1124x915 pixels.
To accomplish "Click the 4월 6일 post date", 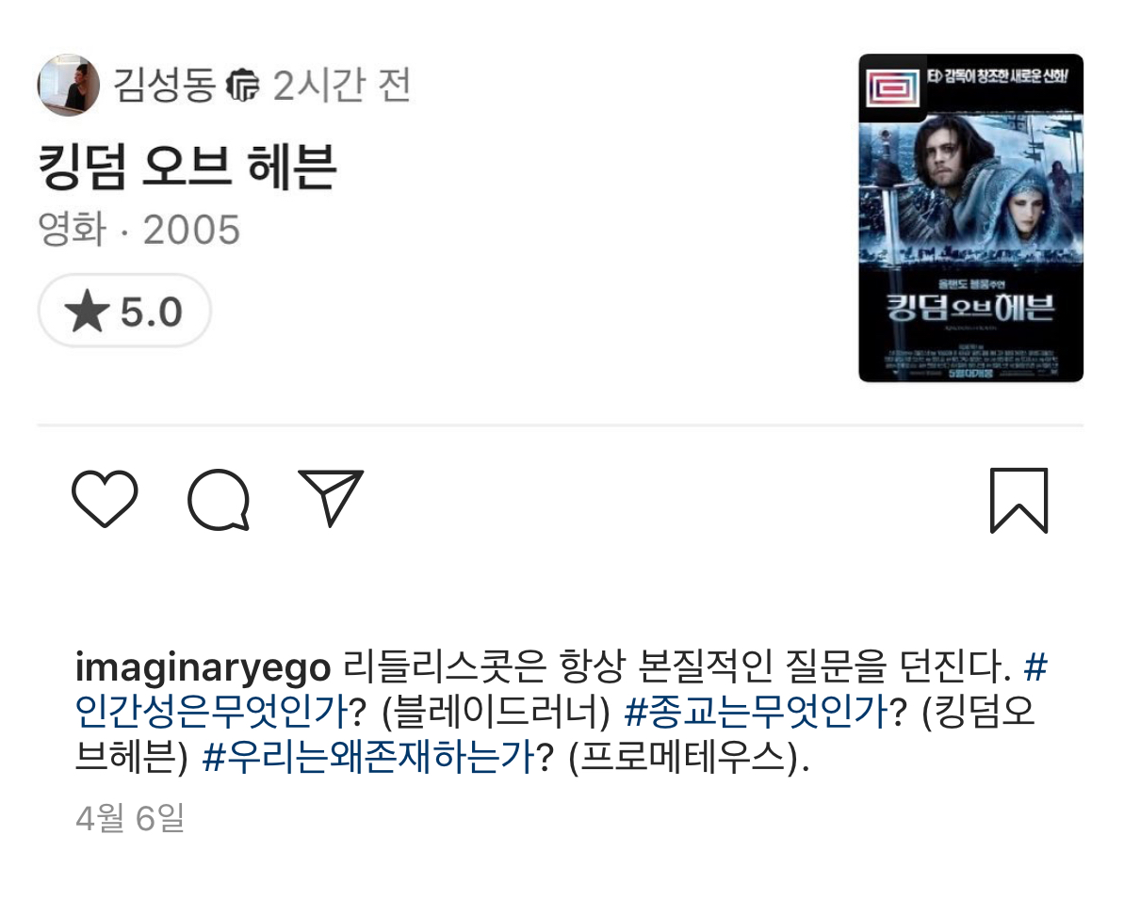I will pos(130,818).
